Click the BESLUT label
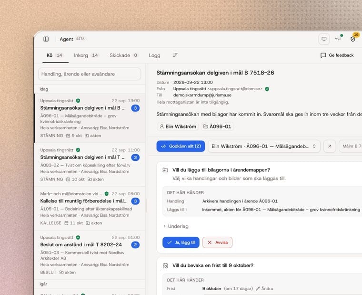The width and height of the screenshot is (362, 295). (x=48, y=272)
